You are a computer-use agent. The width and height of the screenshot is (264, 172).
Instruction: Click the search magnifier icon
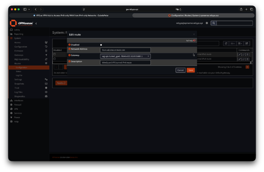214,23
